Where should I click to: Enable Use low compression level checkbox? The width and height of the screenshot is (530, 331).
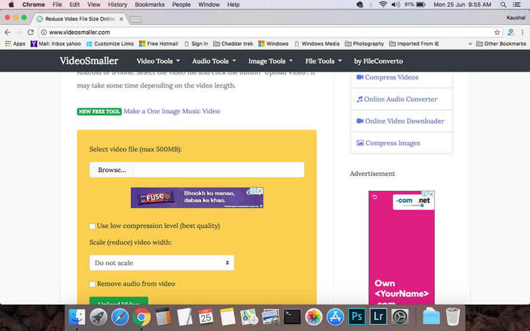point(92,226)
